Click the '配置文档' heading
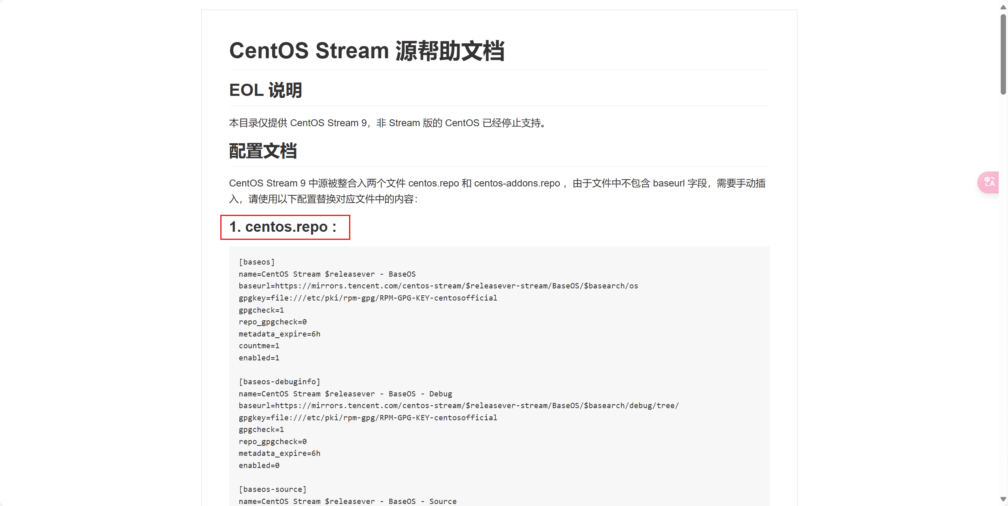 coord(263,151)
